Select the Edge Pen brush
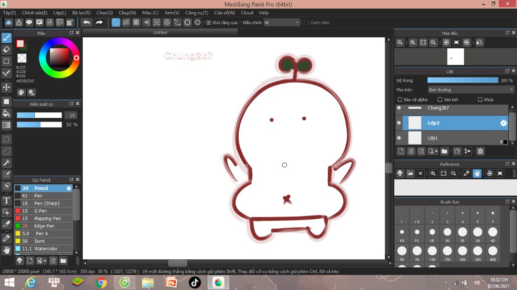Viewport: 517px width, 290px height. point(43,226)
